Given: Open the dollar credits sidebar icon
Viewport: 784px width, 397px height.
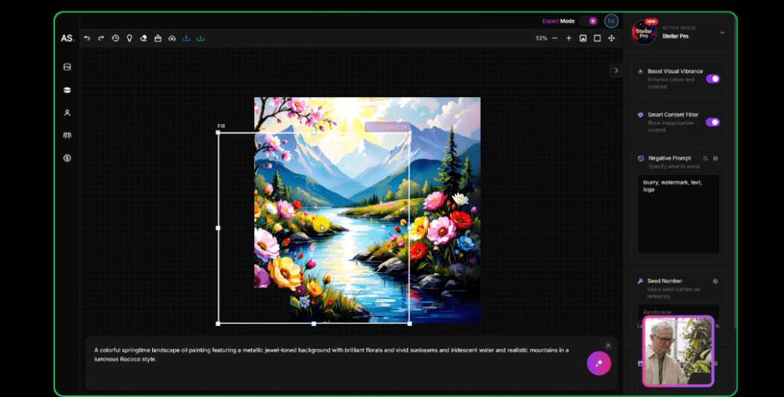Looking at the screenshot, I should tap(67, 158).
